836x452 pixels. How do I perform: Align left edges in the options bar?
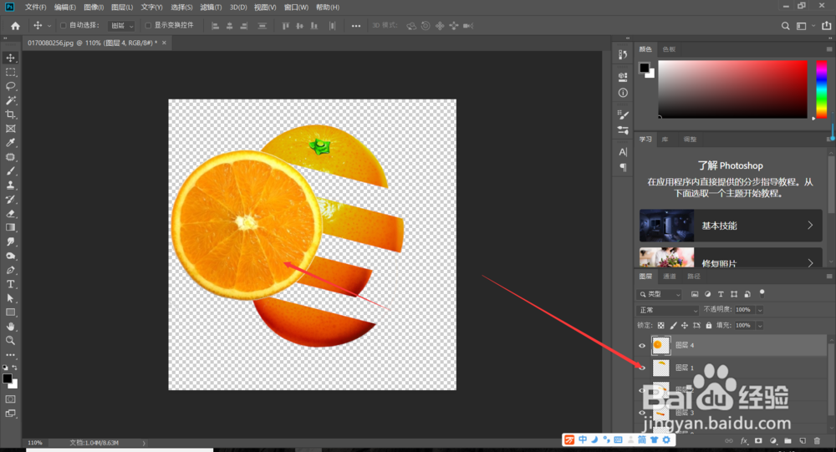point(215,26)
